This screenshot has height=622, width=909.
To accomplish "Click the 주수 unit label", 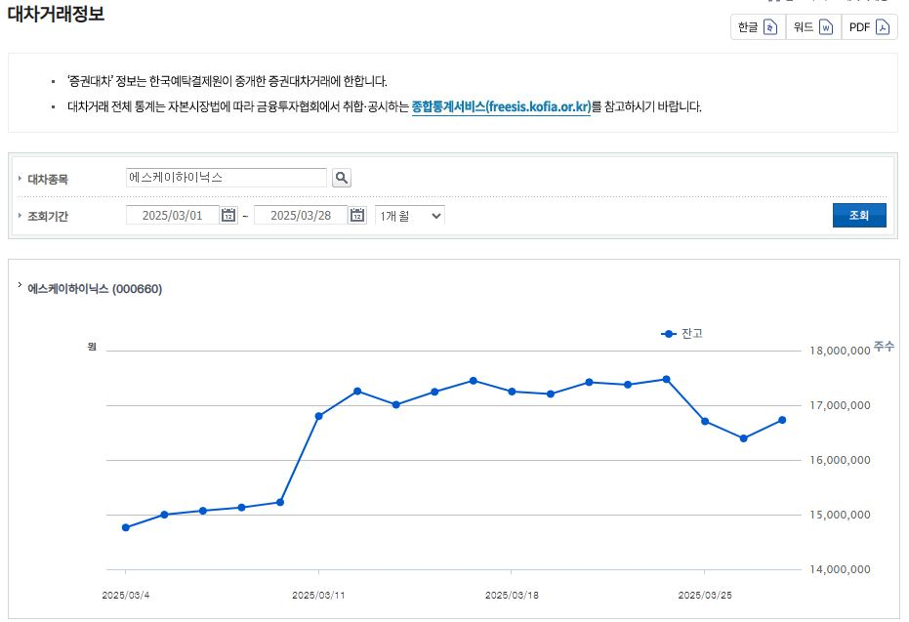I will (884, 346).
